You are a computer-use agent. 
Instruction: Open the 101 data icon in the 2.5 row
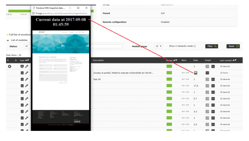click(x=213, y=124)
